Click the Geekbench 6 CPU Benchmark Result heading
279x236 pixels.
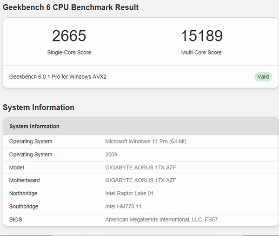[71, 7]
